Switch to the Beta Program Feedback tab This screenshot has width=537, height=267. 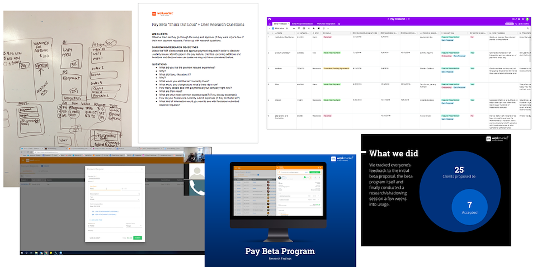pyautogui.click(x=303, y=23)
